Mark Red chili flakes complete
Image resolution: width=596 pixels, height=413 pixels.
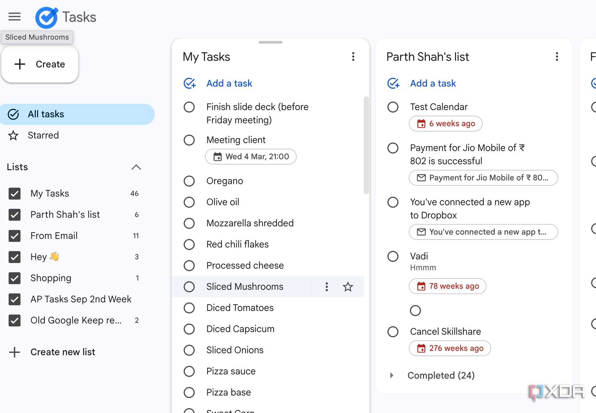point(189,244)
